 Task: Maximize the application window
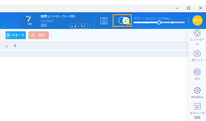coord(189,8)
